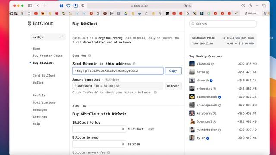Open Safari downloads icon

(243, 6)
